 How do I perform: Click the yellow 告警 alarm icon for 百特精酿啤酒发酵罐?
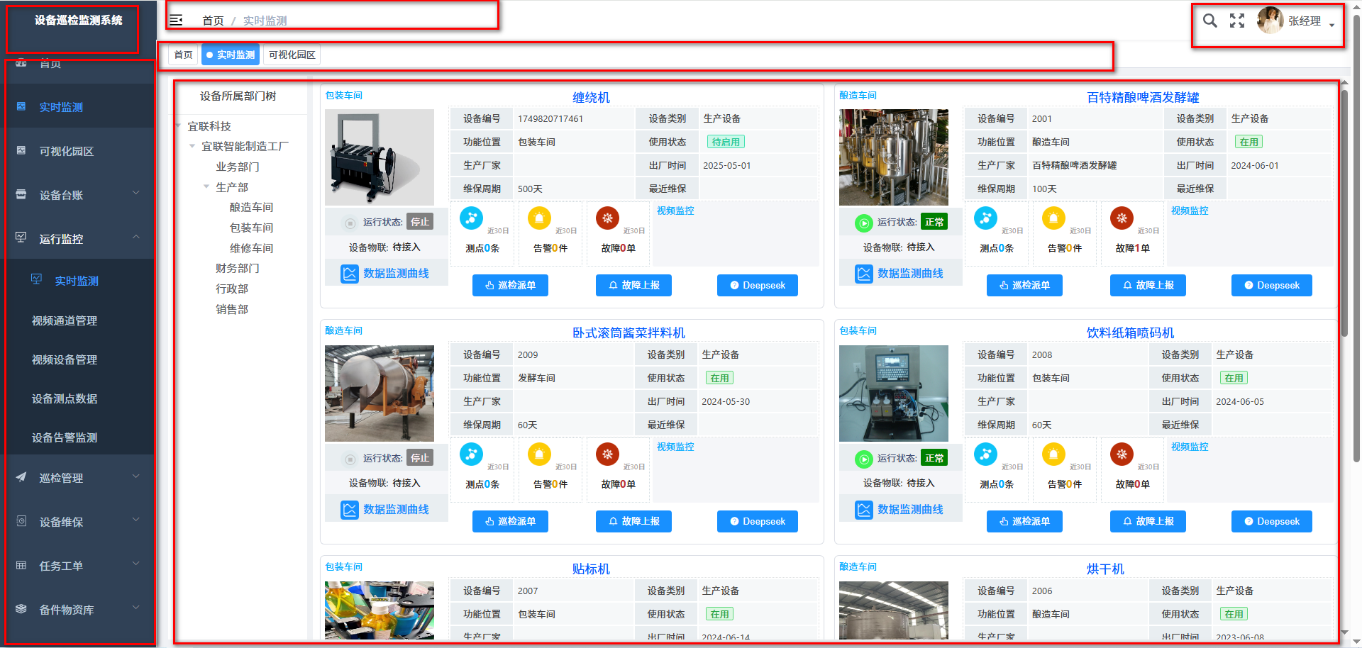(1053, 218)
